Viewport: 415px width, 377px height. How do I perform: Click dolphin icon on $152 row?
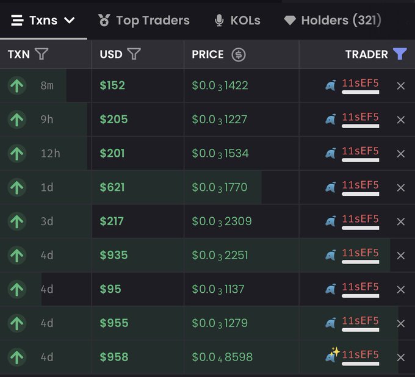click(x=331, y=85)
